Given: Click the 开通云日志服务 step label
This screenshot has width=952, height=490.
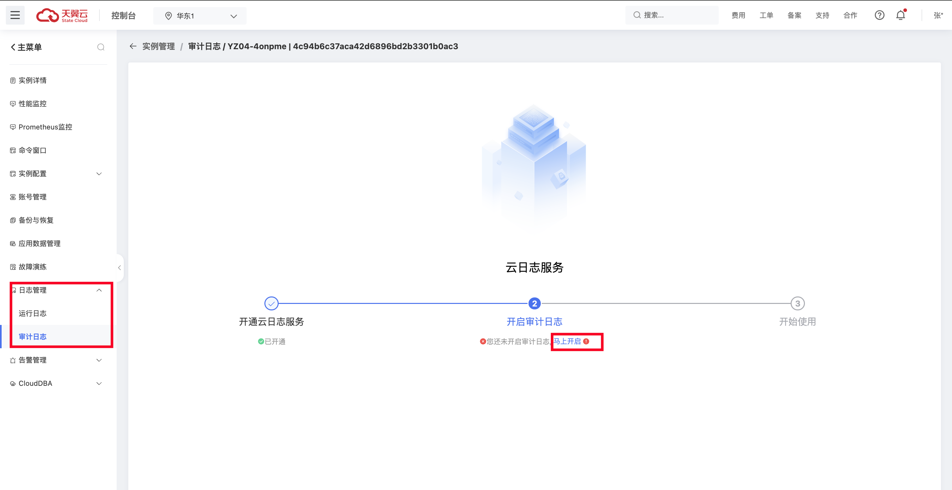Looking at the screenshot, I should click(271, 322).
